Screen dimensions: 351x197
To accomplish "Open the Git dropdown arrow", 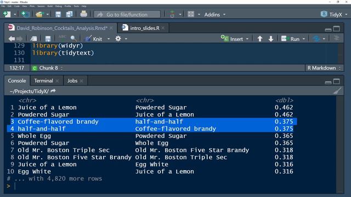I will point(180,15).
